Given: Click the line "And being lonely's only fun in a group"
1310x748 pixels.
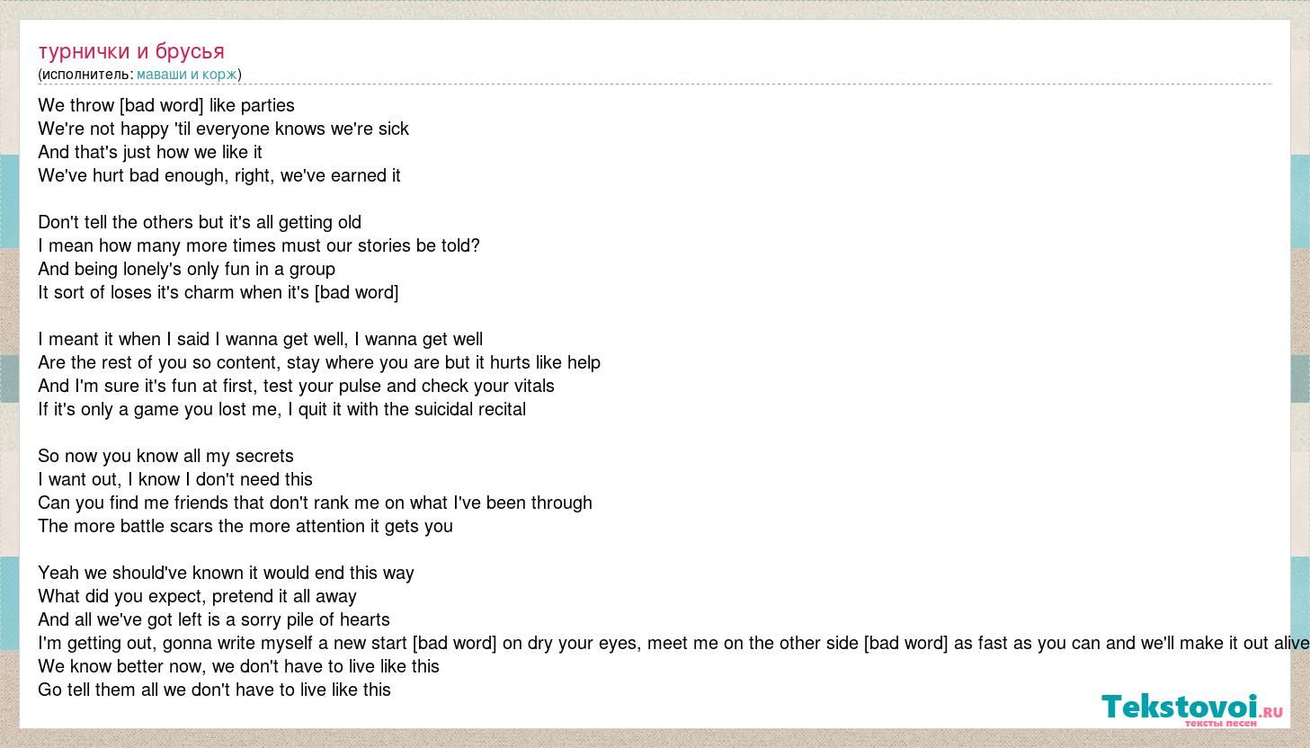Looking at the screenshot, I should click(x=186, y=269).
